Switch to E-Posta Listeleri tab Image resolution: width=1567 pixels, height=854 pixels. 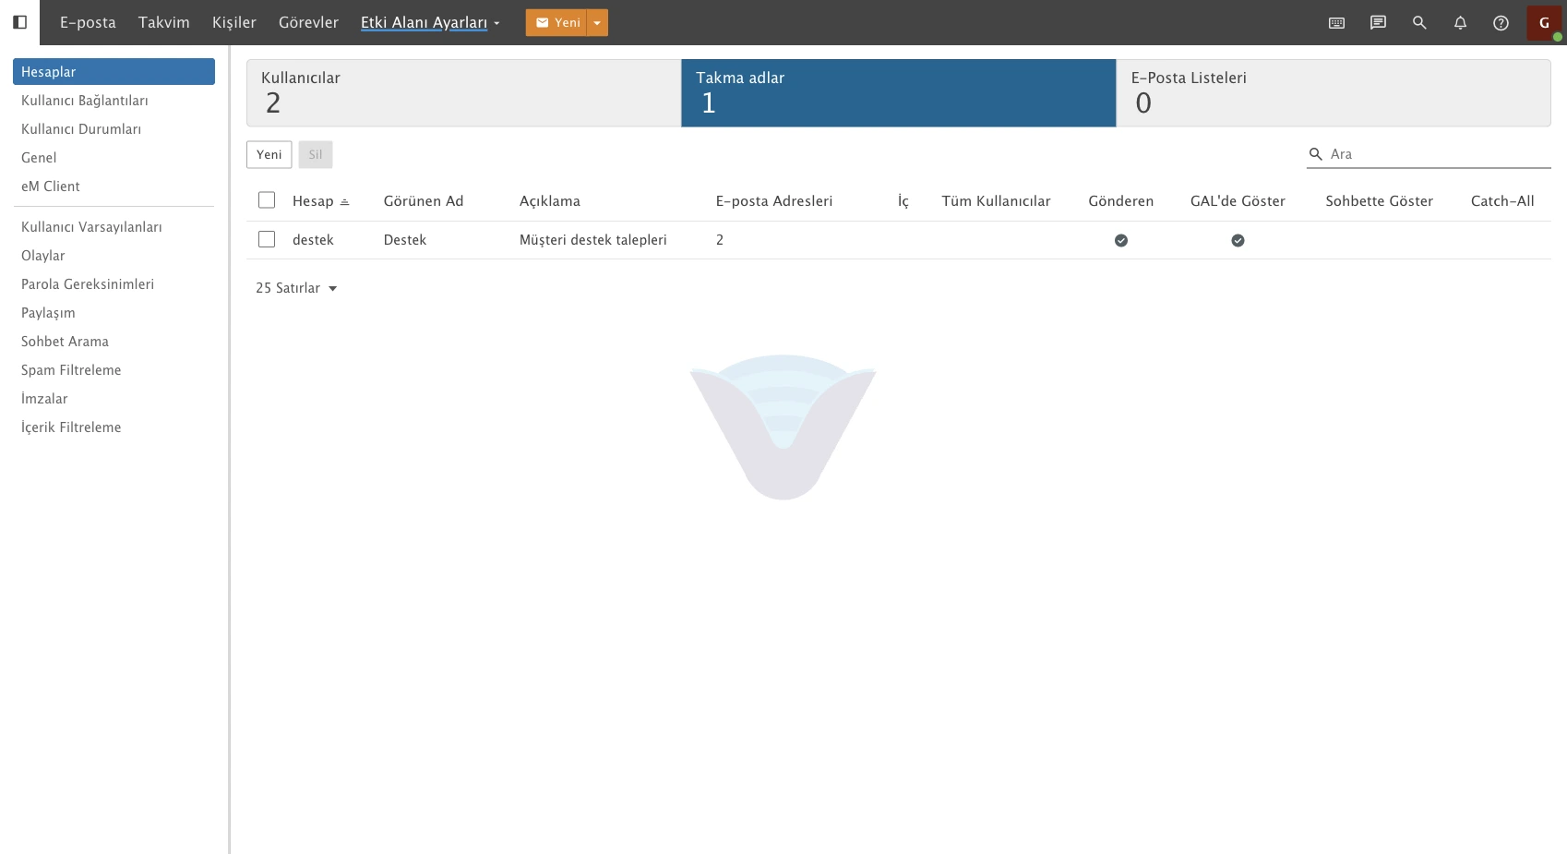coord(1334,93)
